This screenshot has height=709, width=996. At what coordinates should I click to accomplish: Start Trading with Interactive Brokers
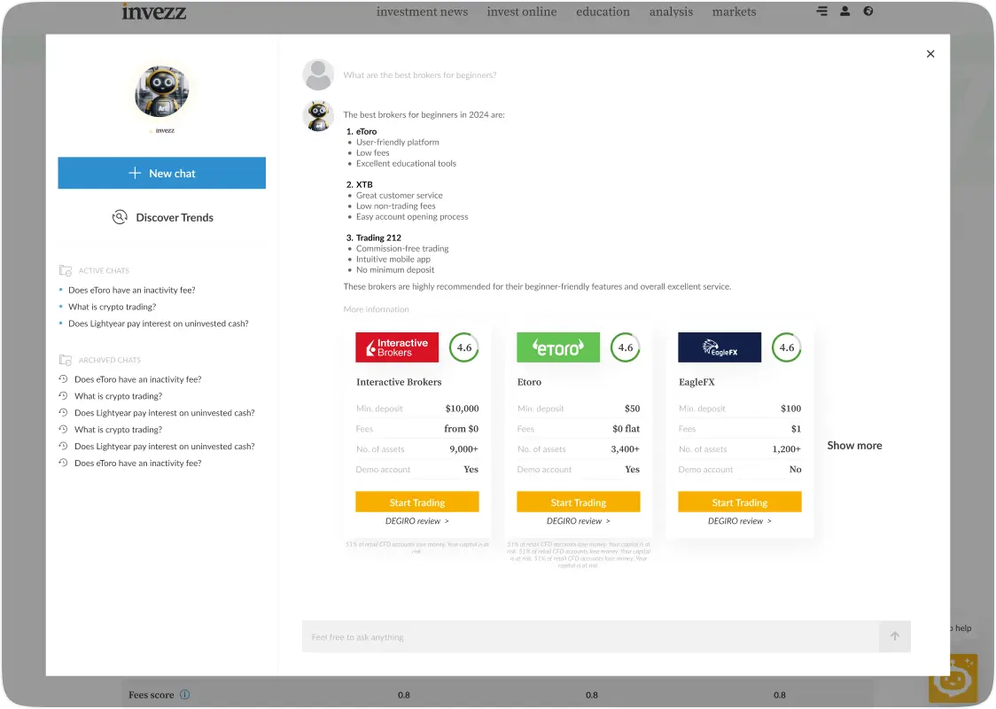coord(417,502)
